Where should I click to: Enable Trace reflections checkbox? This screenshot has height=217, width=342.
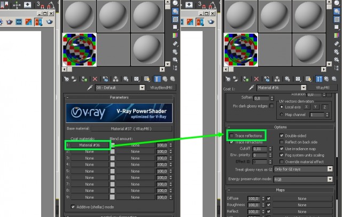231,136
